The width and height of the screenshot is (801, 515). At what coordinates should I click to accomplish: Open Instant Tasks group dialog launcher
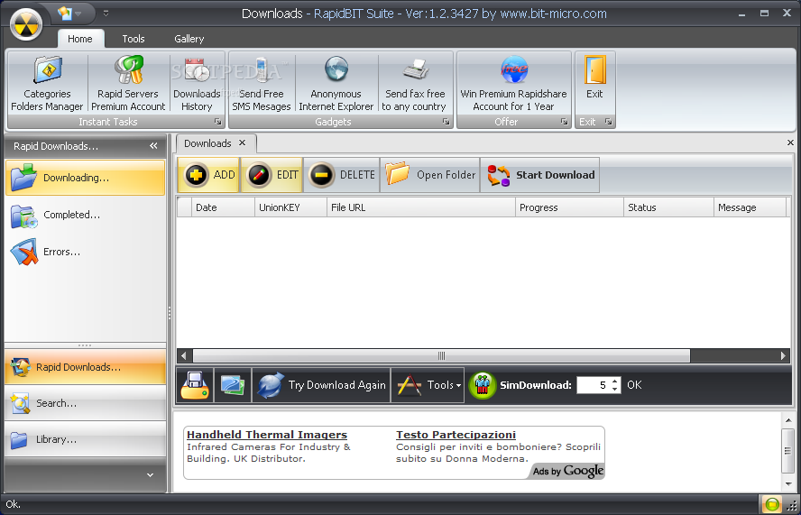[218, 122]
